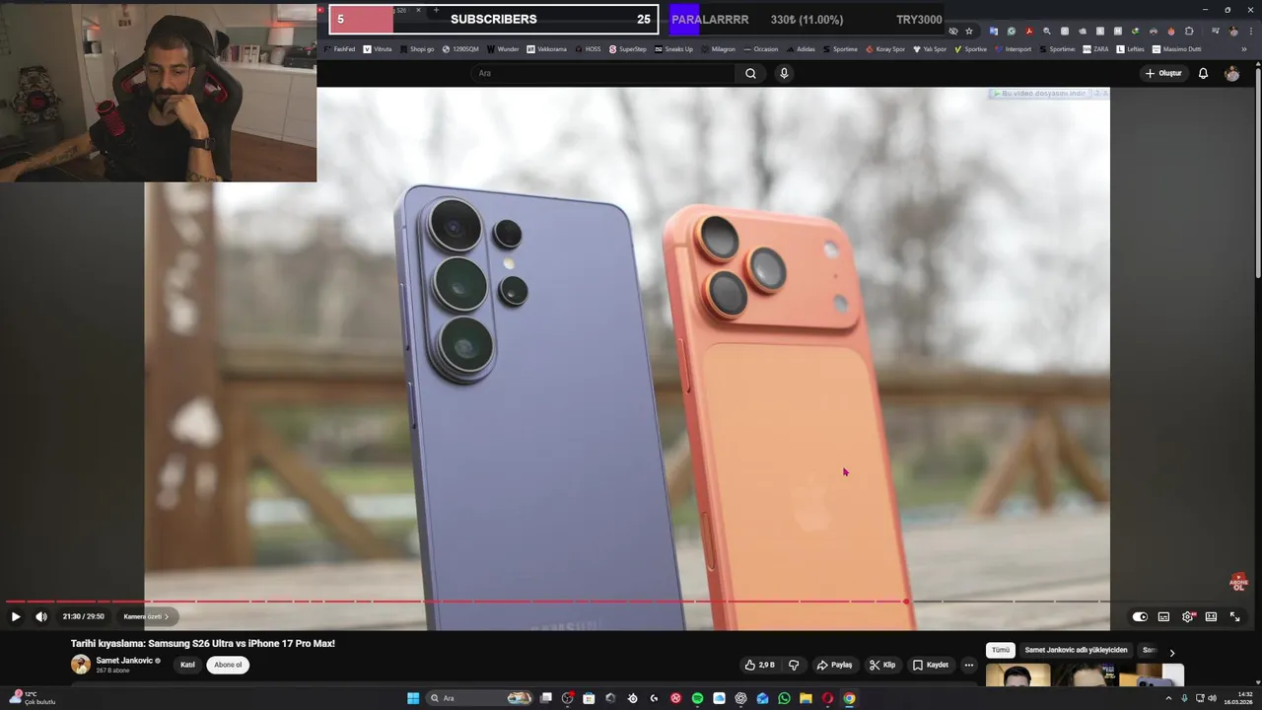Share the video via Paylaş
Image resolution: width=1262 pixels, height=710 pixels.
point(834,665)
